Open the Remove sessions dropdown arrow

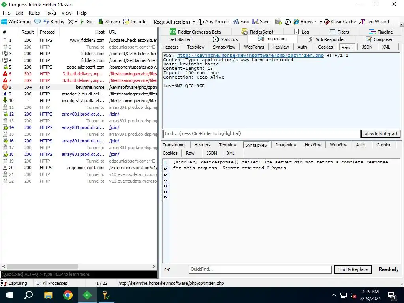pyautogui.click(x=75, y=22)
